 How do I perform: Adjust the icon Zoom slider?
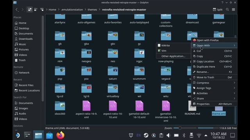point(185,128)
